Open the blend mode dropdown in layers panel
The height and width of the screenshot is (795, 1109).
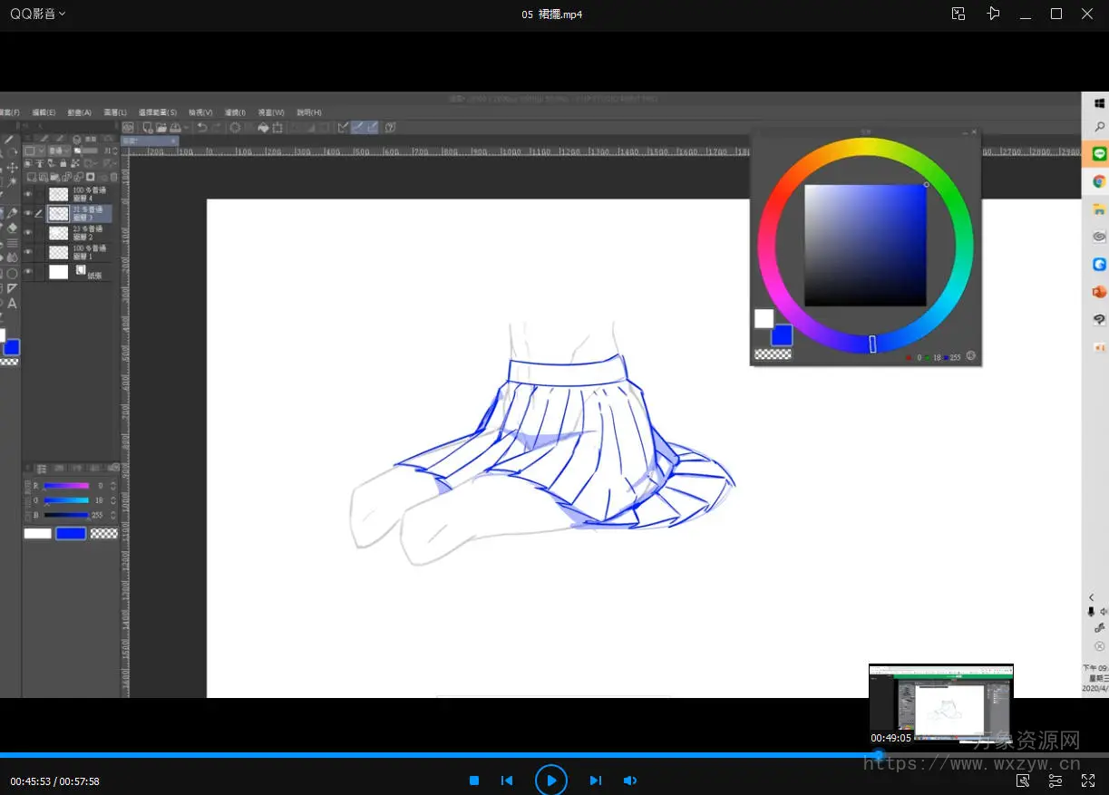60,150
